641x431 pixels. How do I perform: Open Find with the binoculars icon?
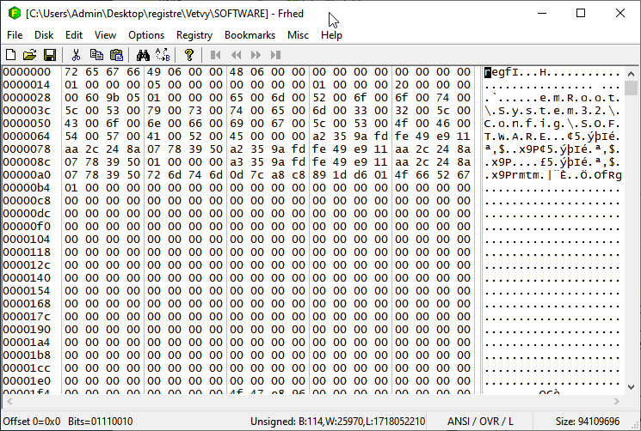pyautogui.click(x=144, y=55)
